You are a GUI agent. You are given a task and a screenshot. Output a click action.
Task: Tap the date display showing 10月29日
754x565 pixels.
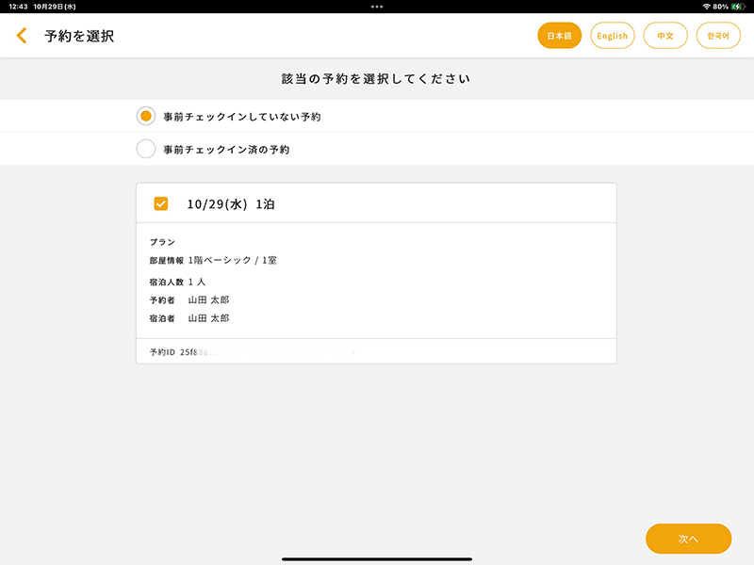click(55, 8)
